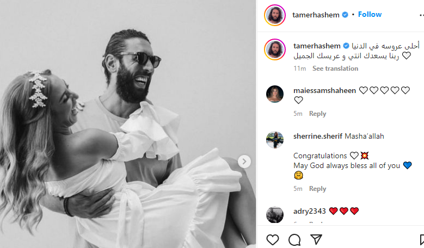Click tamerhashem's profile picture in the post header
The height and width of the screenshot is (248, 424).
[275, 15]
